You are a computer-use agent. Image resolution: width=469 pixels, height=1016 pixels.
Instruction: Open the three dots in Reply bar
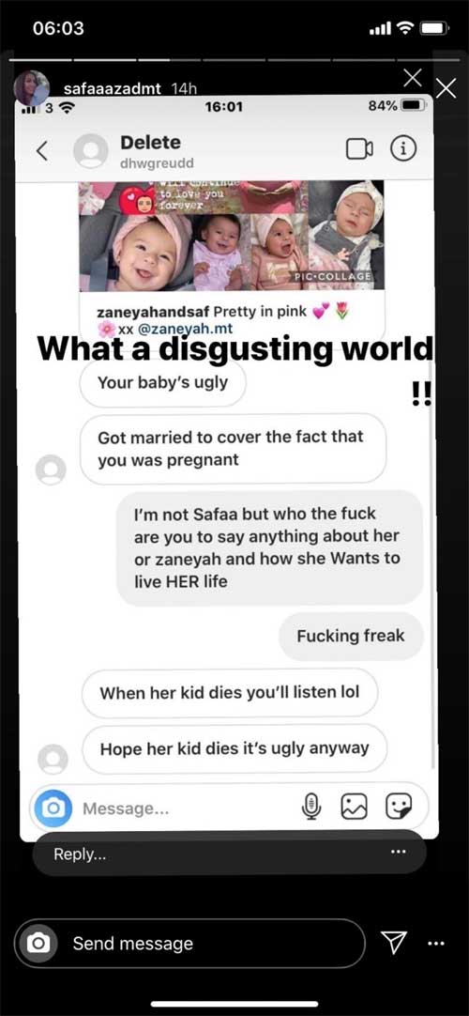pyautogui.click(x=400, y=852)
